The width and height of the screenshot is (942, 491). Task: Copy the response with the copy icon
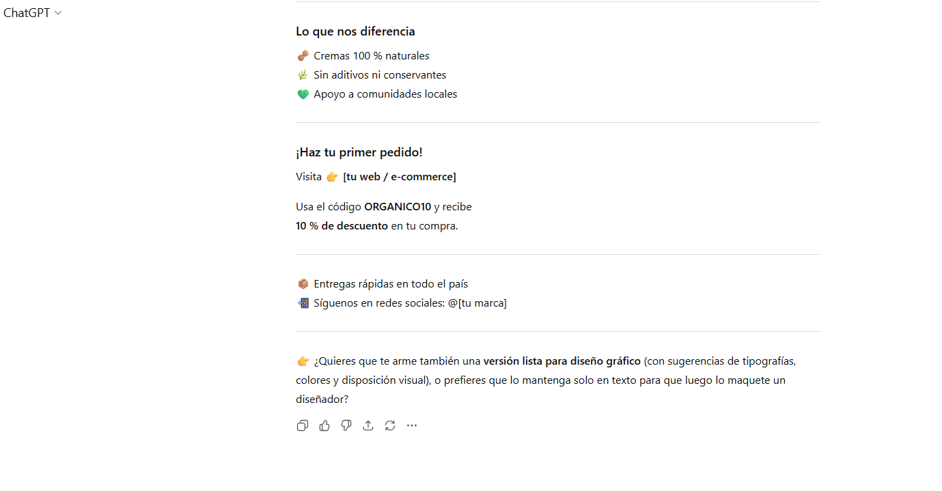303,425
